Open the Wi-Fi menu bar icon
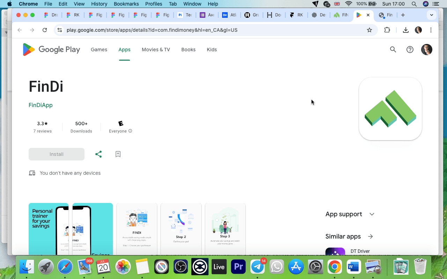Viewport: 447px width, 279px height. click(x=349, y=4)
